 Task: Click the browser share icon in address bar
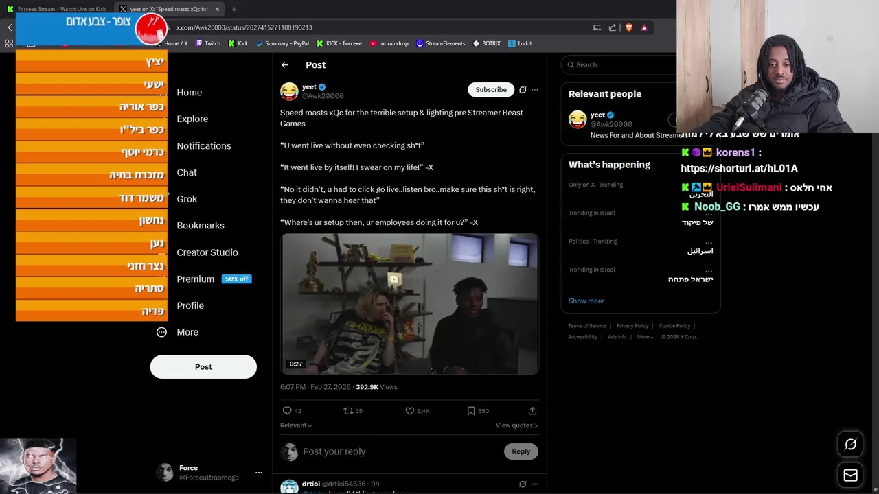(x=613, y=27)
